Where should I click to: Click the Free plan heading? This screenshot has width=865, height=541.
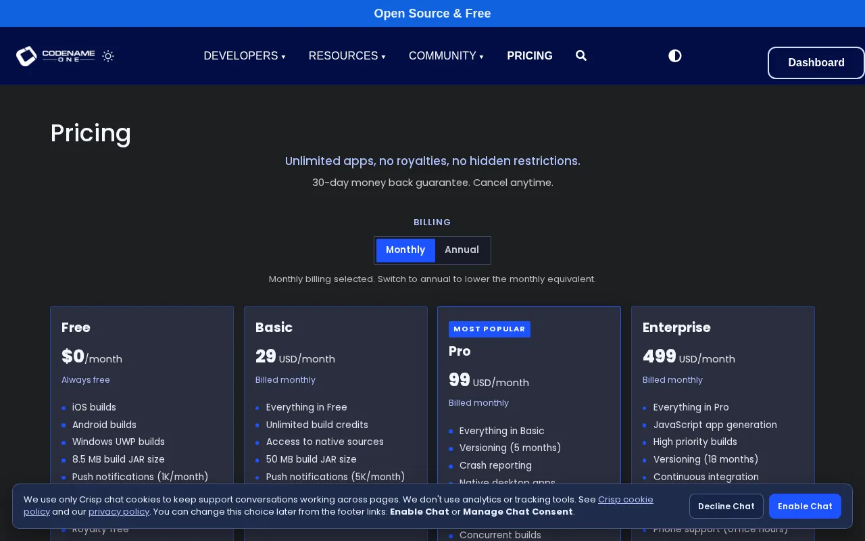pyautogui.click(x=76, y=327)
